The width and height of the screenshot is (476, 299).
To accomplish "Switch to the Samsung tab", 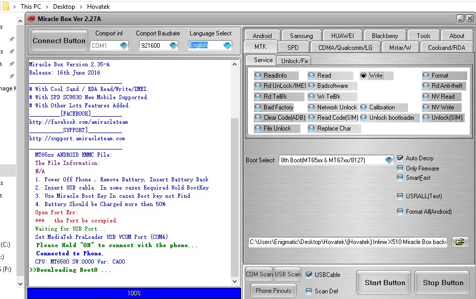I will tap(301, 36).
